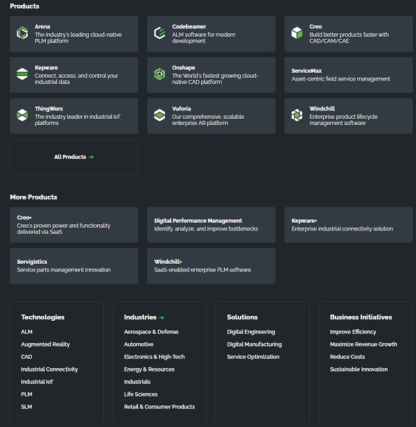This screenshot has height=427, width=416.
Task: Click the Industries heading link
Action: tap(140, 317)
